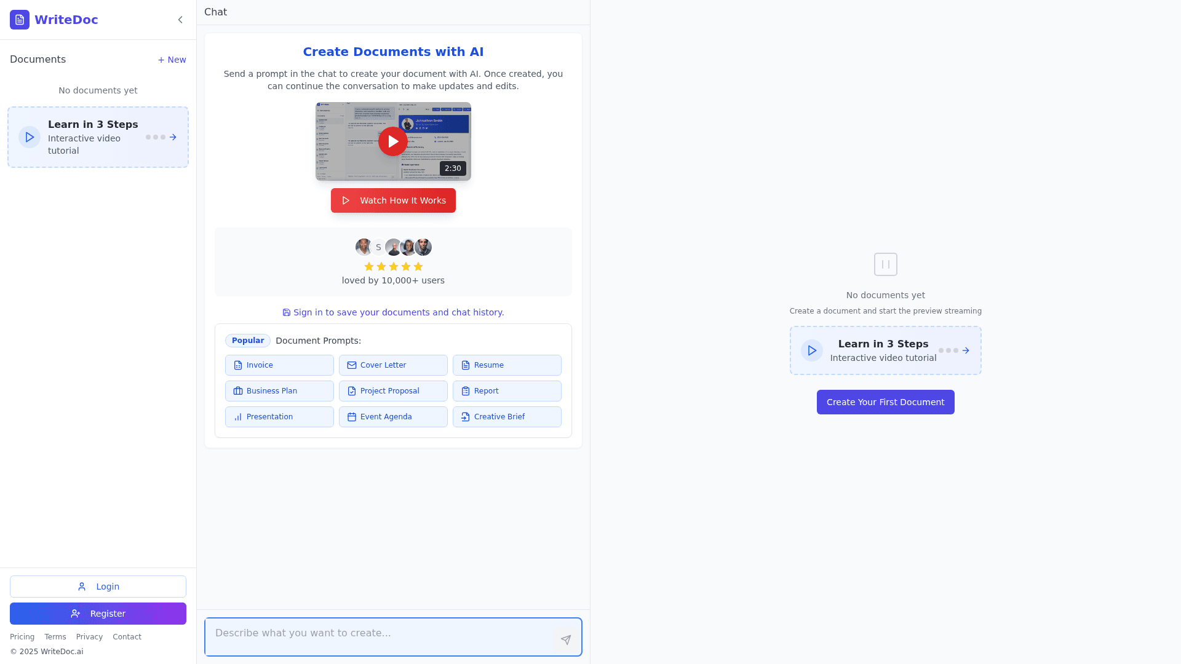Collapse the sidebar with the chevron arrow
Viewport: 1181px width, 664px height.
(x=180, y=20)
